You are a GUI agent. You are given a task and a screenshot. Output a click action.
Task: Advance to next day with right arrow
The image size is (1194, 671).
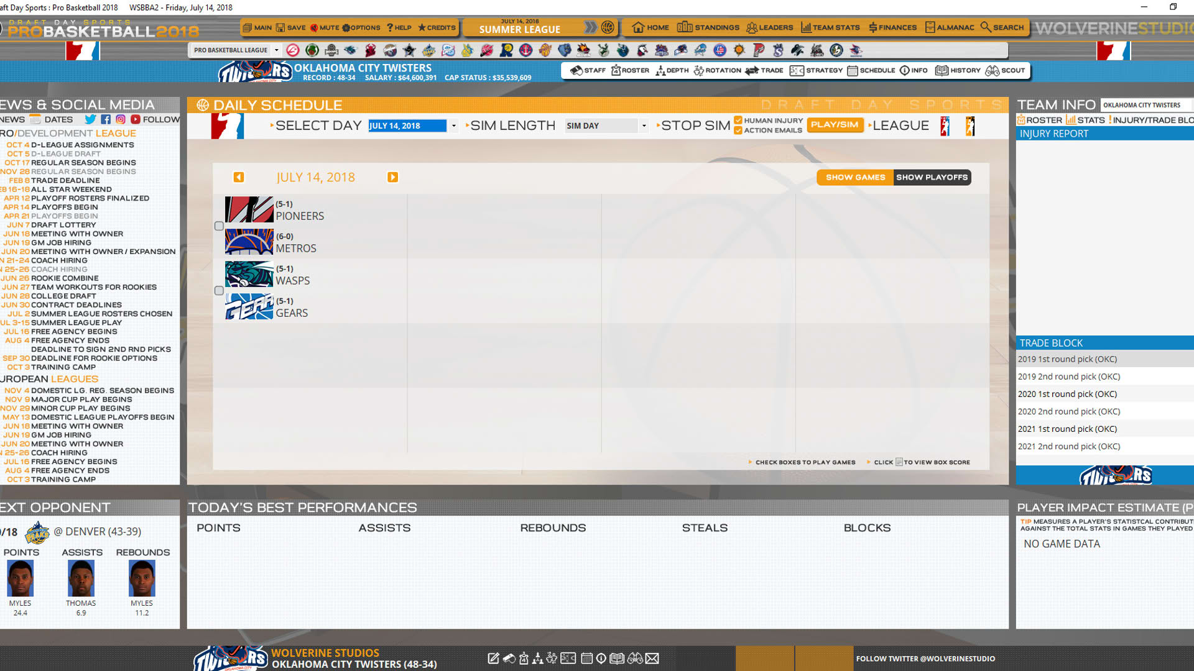[x=392, y=177]
